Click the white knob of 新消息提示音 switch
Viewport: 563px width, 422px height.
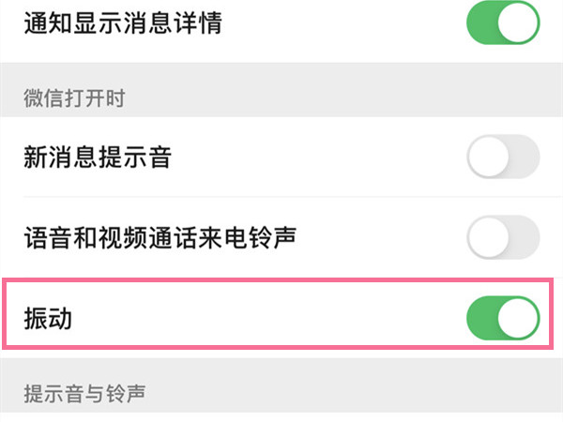point(490,158)
